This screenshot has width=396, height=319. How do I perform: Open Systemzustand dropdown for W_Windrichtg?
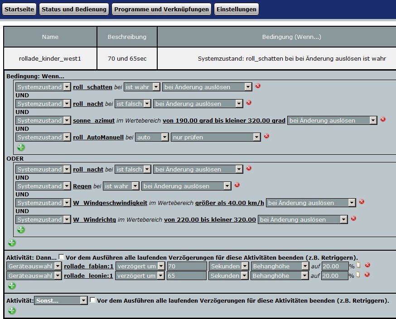(x=43, y=219)
